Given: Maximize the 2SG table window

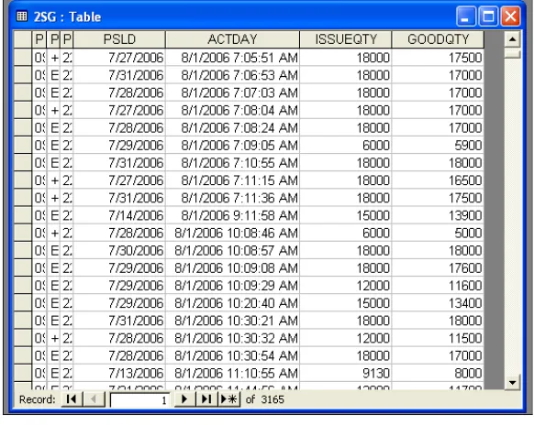Looking at the screenshot, I should (x=488, y=16).
